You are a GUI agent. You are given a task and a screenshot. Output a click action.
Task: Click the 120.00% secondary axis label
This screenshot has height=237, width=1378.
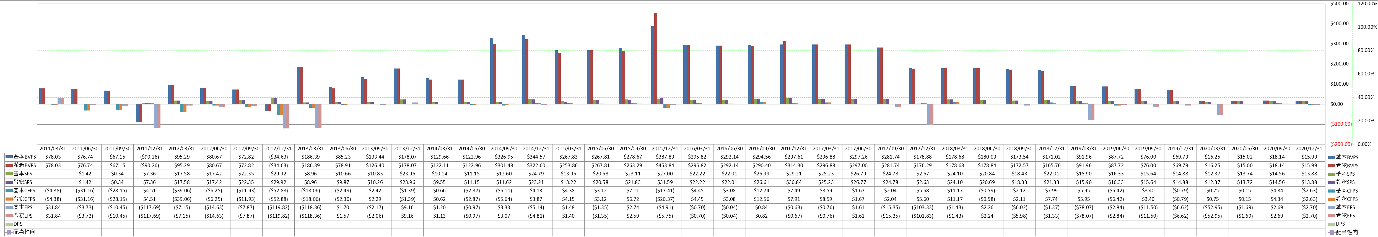click(1367, 4)
